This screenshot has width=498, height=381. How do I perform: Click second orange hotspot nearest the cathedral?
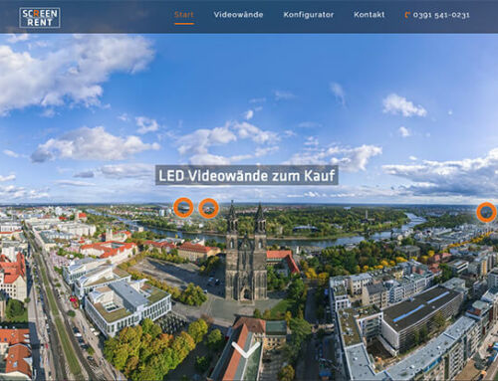[x=209, y=209]
